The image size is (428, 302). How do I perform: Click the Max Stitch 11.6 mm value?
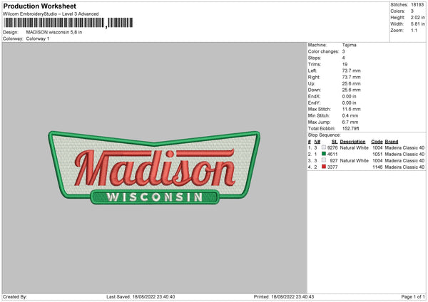pyautogui.click(x=351, y=109)
